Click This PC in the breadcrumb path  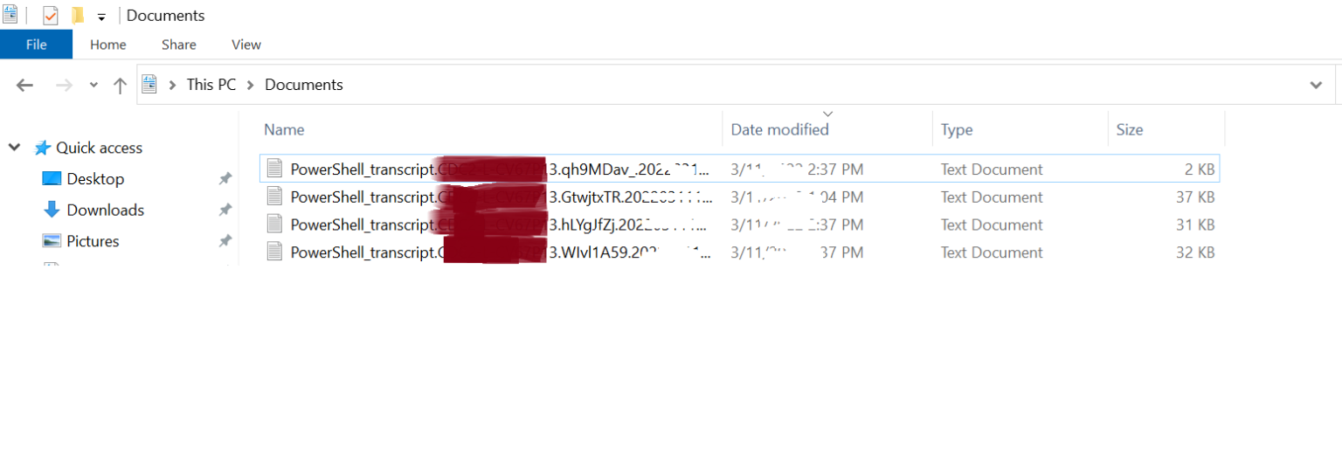click(211, 85)
